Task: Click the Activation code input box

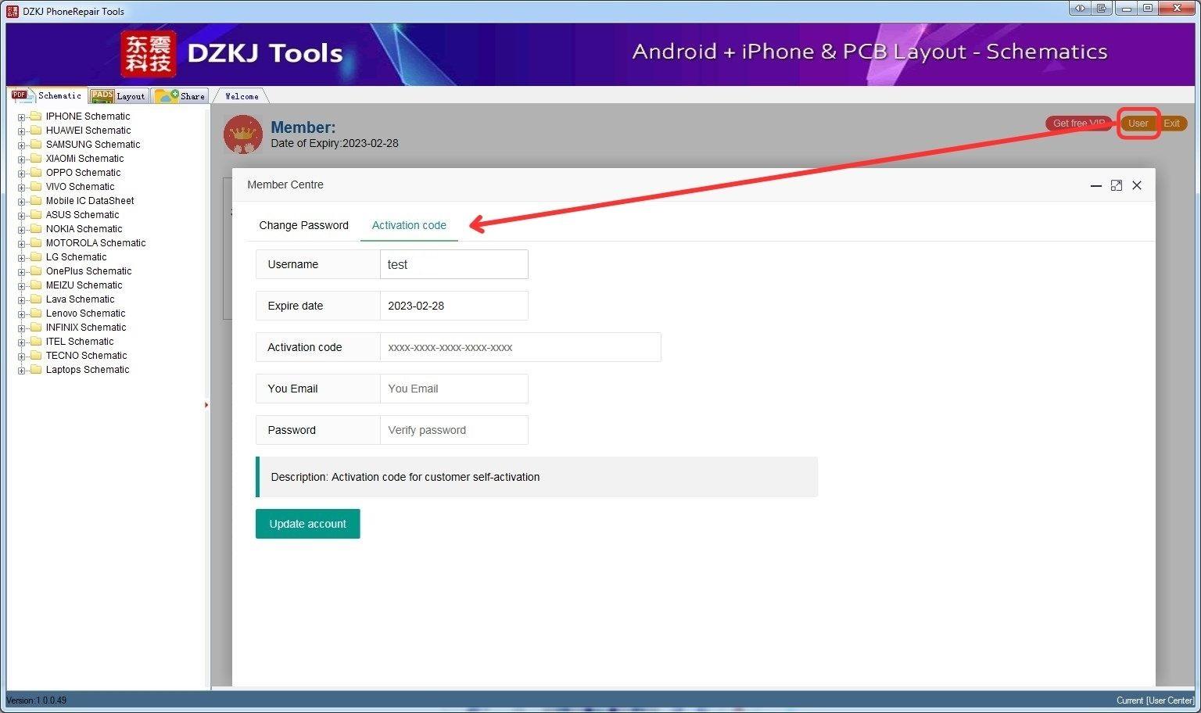Action: point(520,347)
